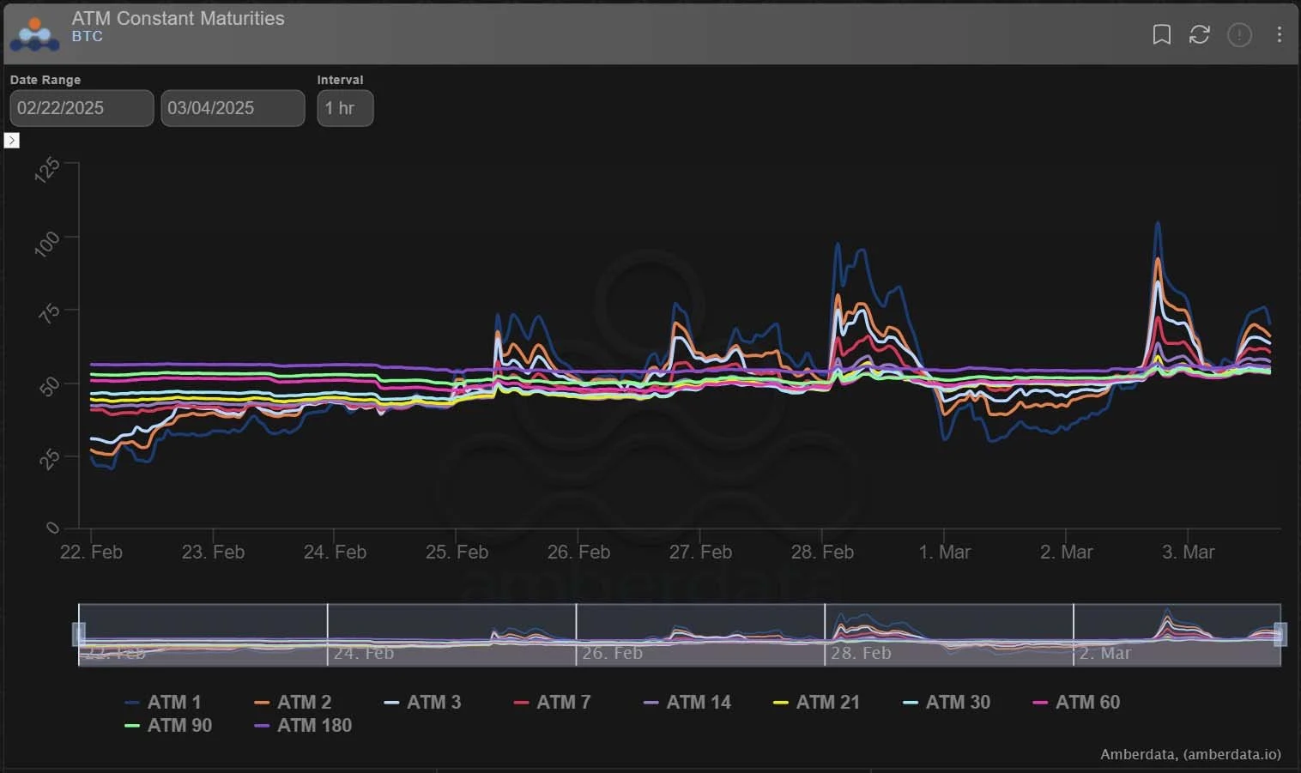Toggle the ATM 90 series in legend

(x=168, y=725)
